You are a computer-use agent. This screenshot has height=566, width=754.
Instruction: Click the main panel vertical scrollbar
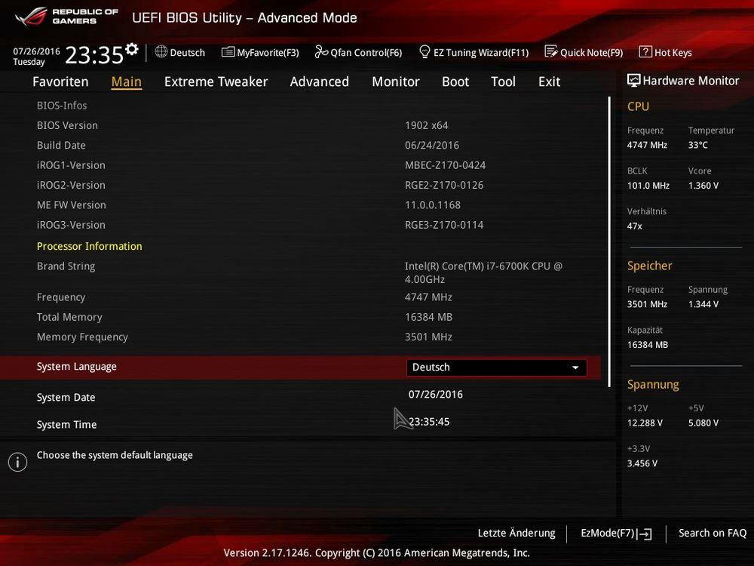pyautogui.click(x=609, y=241)
